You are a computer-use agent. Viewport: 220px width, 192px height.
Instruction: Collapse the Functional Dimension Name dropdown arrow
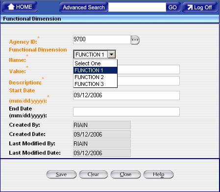point(112,55)
